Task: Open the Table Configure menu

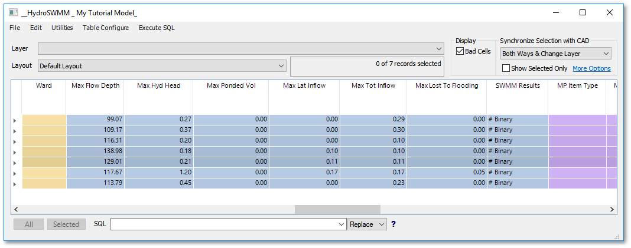Action: pyautogui.click(x=106, y=28)
